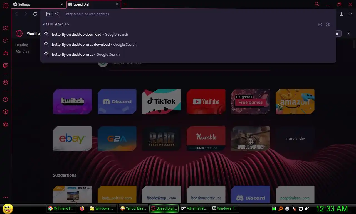Click the volume speaker tray icon
356x214 pixels.
(307, 209)
